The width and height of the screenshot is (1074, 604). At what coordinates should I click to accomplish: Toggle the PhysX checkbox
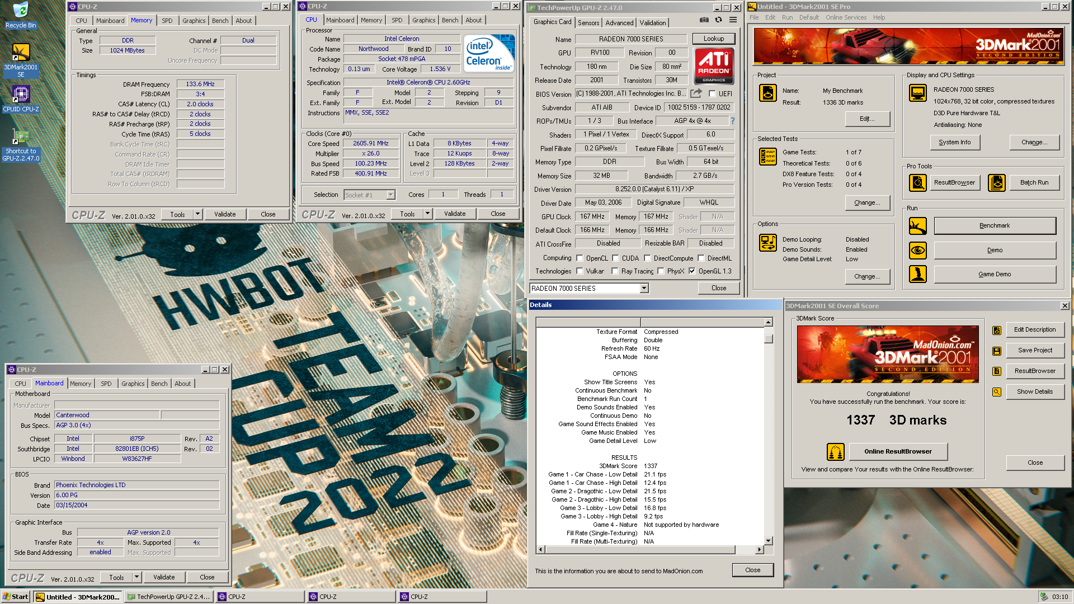tap(661, 271)
